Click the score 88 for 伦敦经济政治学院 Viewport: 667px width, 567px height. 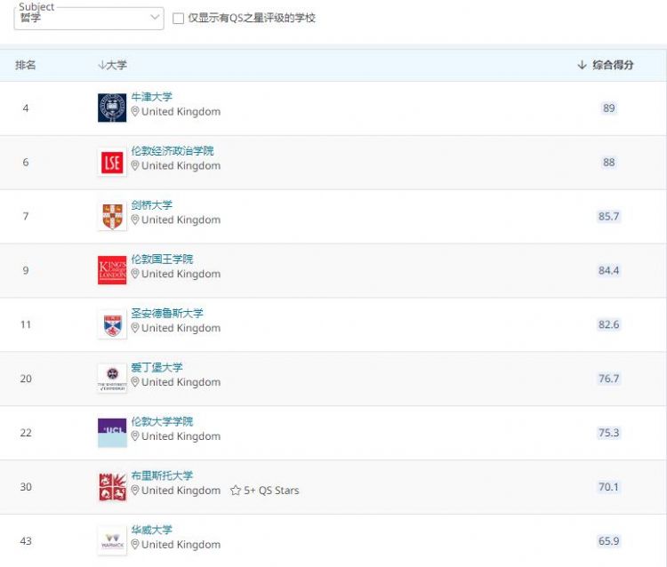click(x=608, y=162)
